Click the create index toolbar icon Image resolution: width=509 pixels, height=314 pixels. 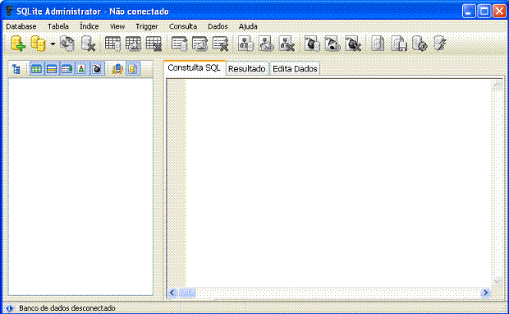pos(179,44)
